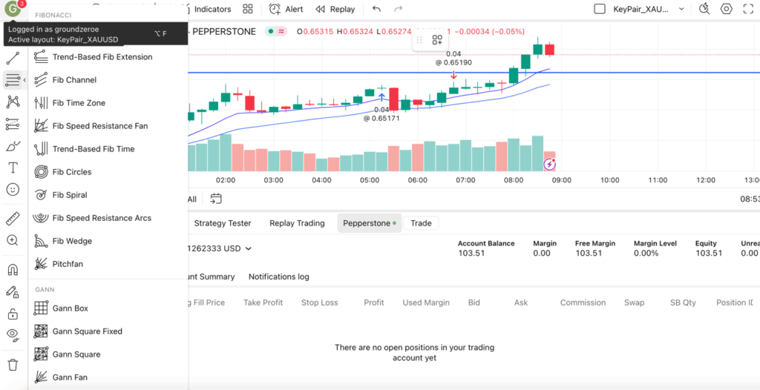Grab the floating toolbar drag handle

pyautogui.click(x=420, y=40)
